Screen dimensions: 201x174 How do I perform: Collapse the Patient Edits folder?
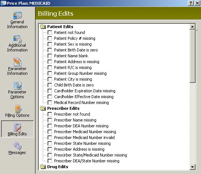pyautogui.click(x=43, y=27)
